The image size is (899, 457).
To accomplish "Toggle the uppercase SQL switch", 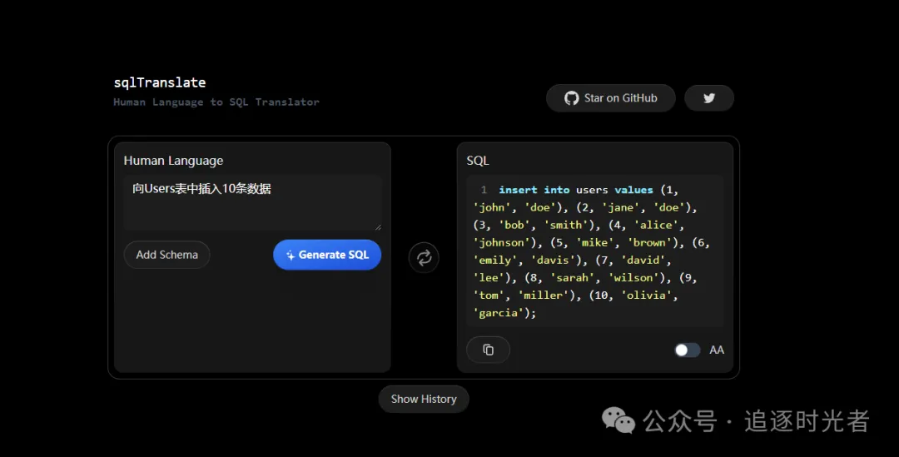I will (x=687, y=350).
